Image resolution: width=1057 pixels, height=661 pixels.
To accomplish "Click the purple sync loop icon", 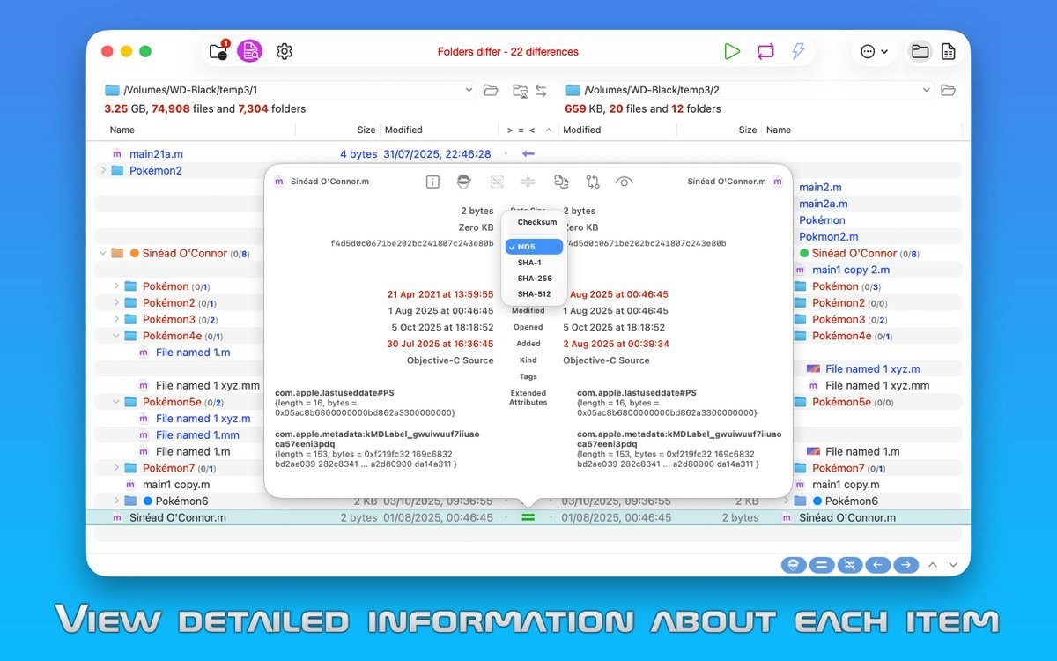I will tap(765, 51).
